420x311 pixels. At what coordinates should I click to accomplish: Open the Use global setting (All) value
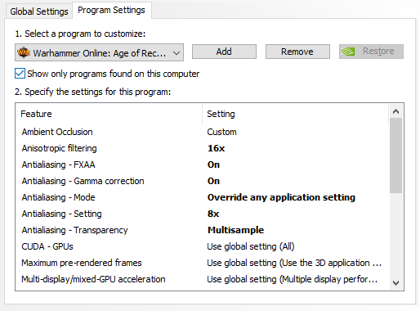251,246
